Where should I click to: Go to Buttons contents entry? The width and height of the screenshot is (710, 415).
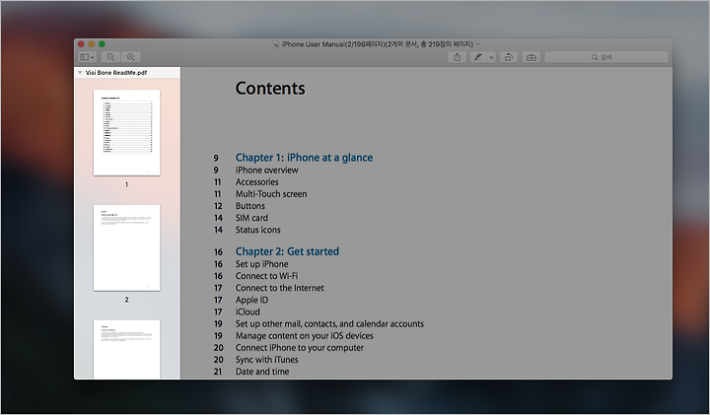tap(249, 206)
